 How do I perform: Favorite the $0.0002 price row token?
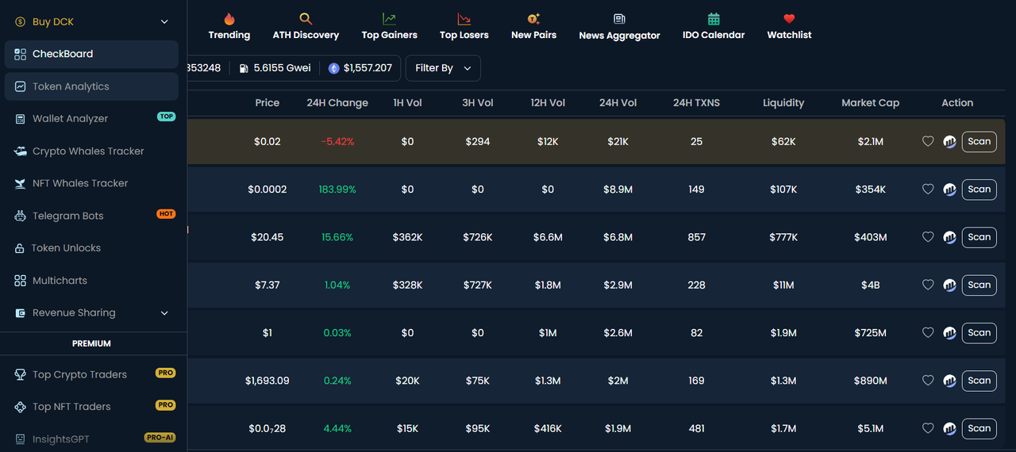928,190
